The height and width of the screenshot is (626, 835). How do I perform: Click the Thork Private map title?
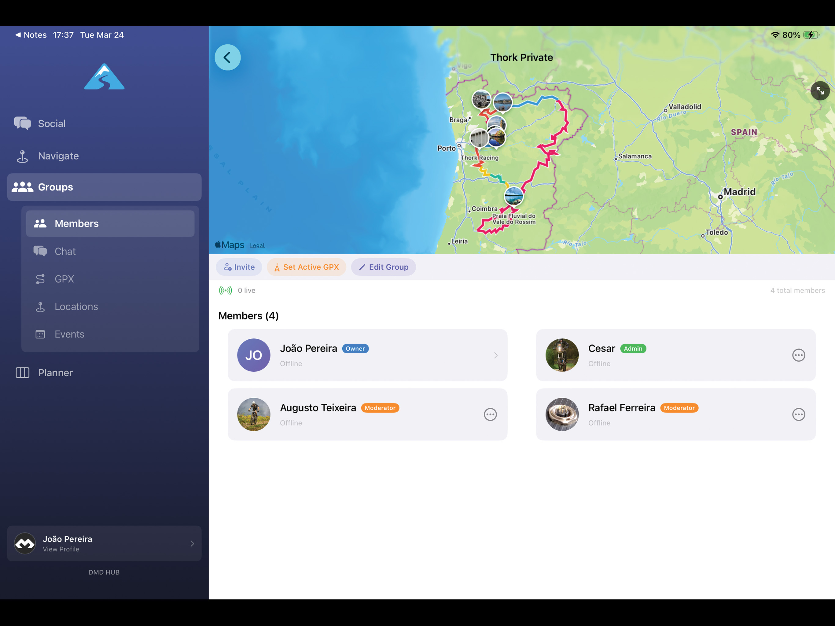coord(522,57)
